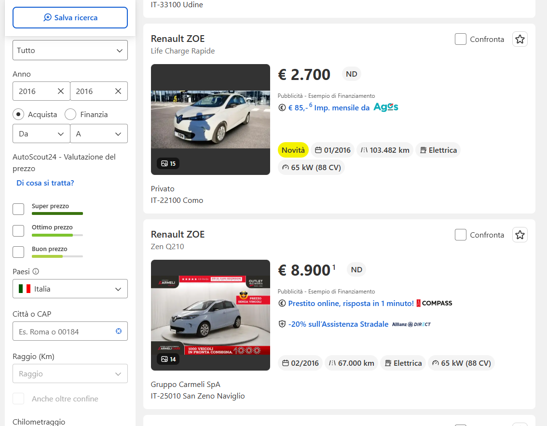The width and height of the screenshot is (547, 426).
Task: Click the Compass logo
Action: pos(434,303)
